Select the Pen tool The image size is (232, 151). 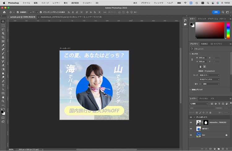3,81
